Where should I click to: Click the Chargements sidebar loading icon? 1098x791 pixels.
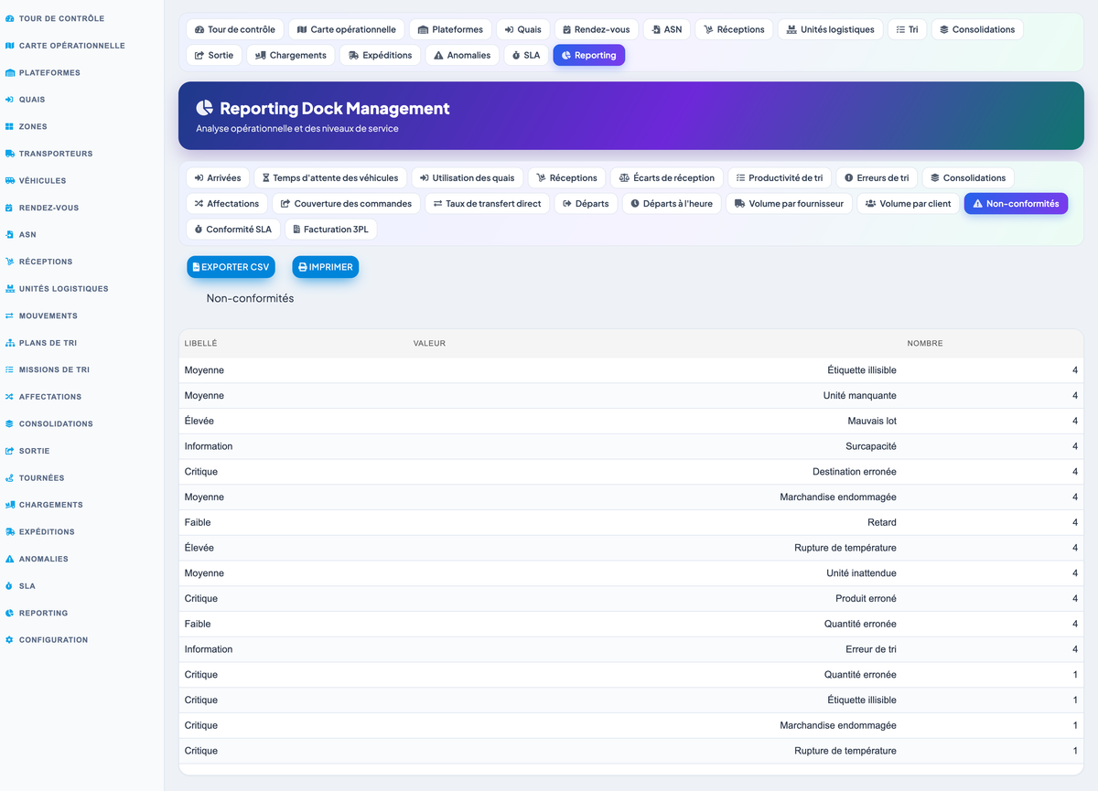[x=9, y=505]
